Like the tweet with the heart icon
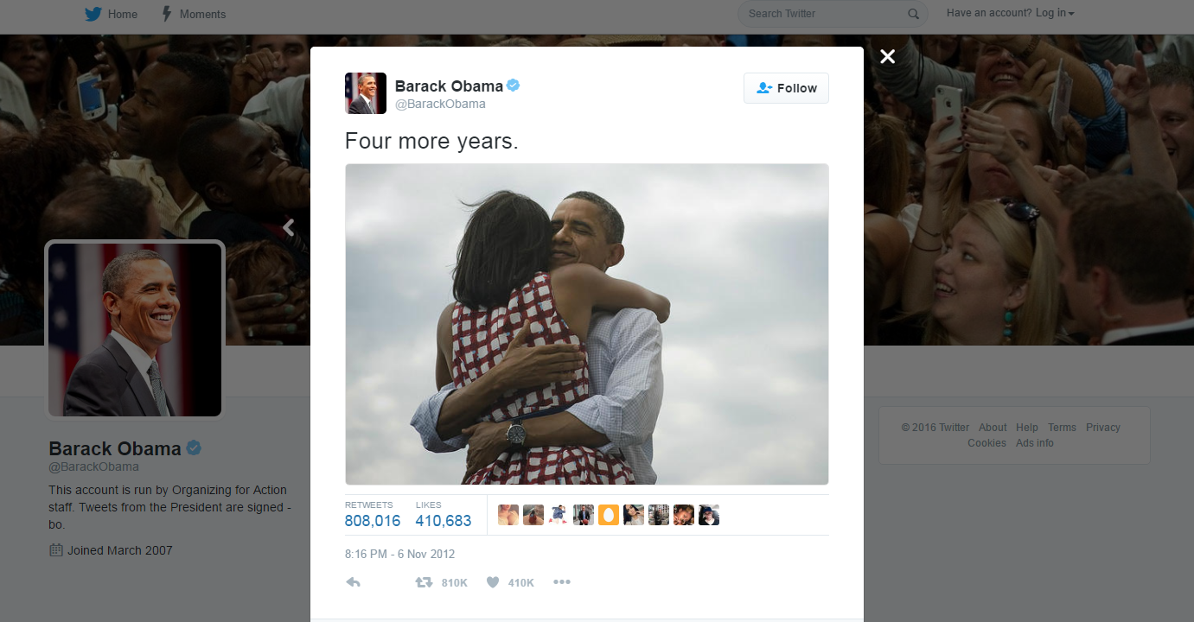 (493, 582)
